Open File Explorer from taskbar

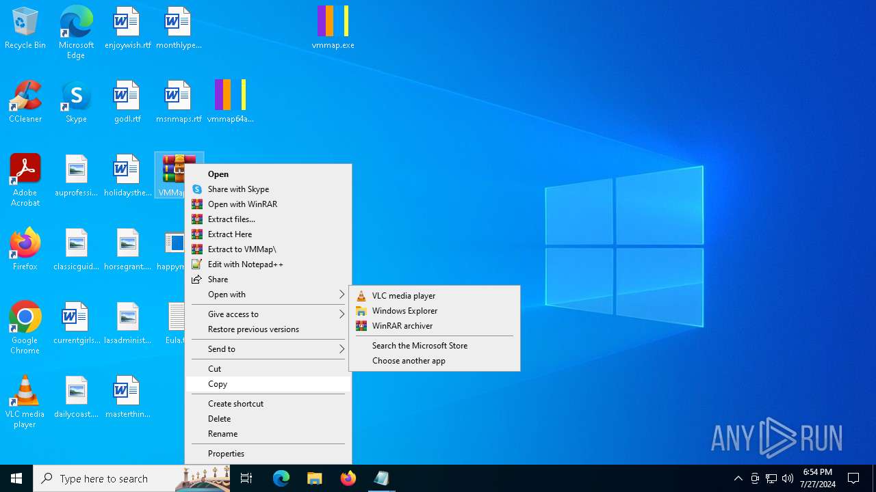coord(315,478)
